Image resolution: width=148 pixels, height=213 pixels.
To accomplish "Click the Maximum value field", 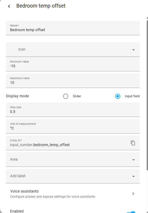I will pyautogui.click(x=73, y=81).
